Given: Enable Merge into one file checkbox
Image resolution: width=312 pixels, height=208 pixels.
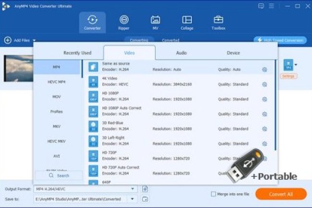Looking at the screenshot, I should pos(214,194).
